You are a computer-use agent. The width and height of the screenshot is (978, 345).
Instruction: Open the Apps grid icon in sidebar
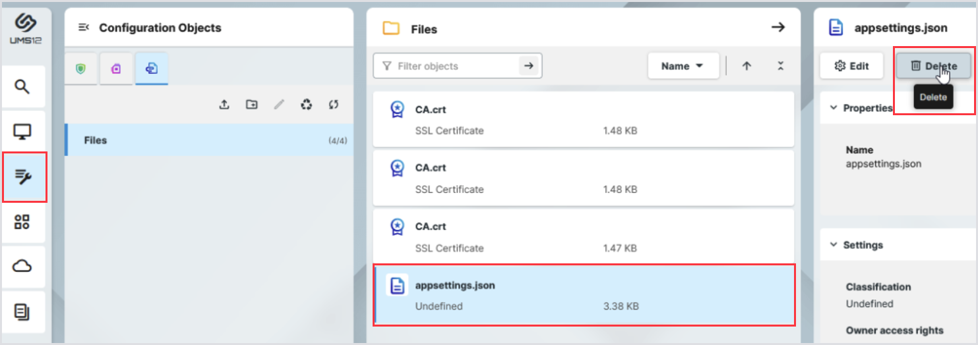coord(22,222)
